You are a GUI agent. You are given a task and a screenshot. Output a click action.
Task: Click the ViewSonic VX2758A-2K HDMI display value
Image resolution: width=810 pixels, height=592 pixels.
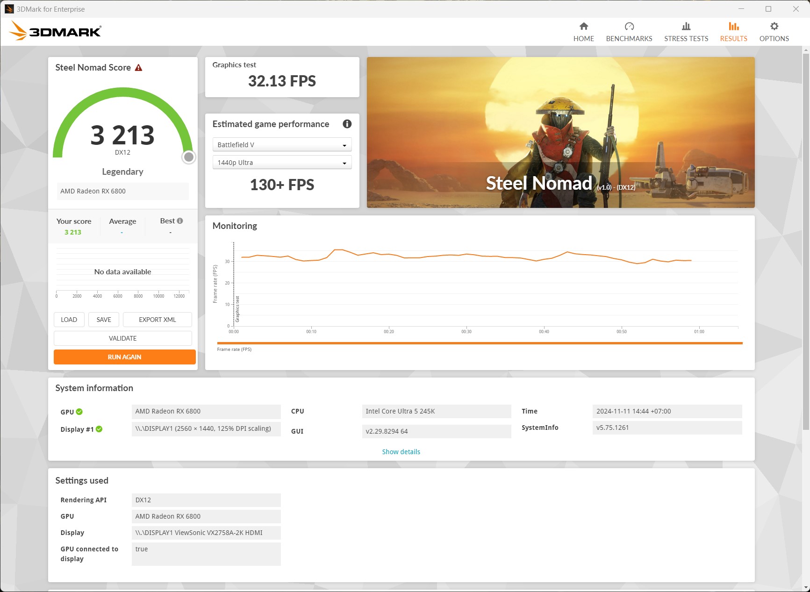[x=206, y=533]
